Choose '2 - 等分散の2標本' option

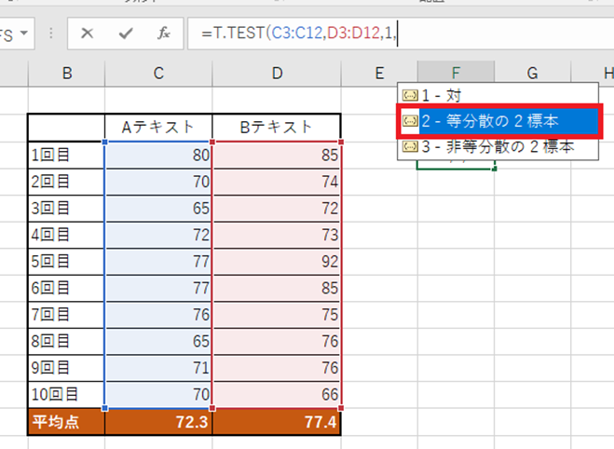489,121
